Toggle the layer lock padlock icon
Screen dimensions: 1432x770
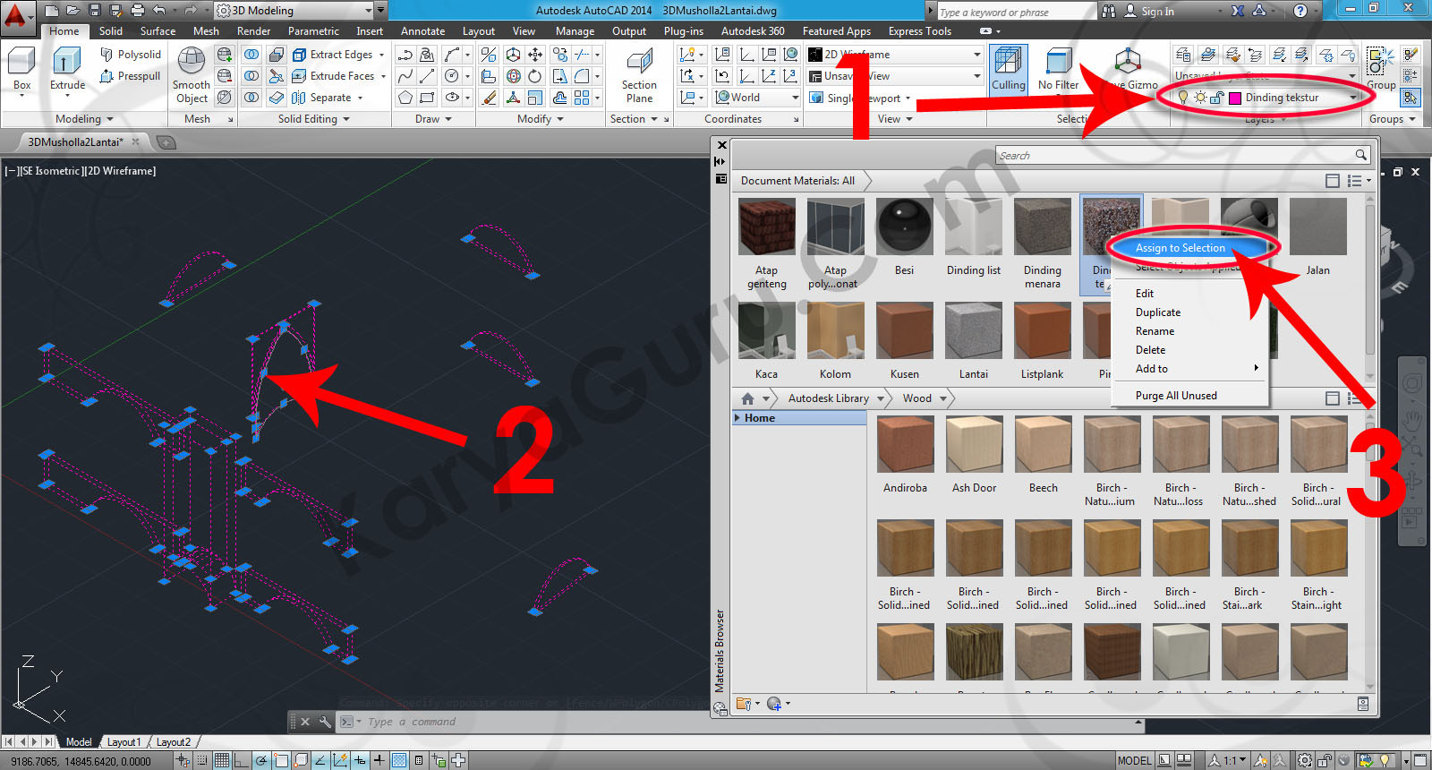(1216, 98)
